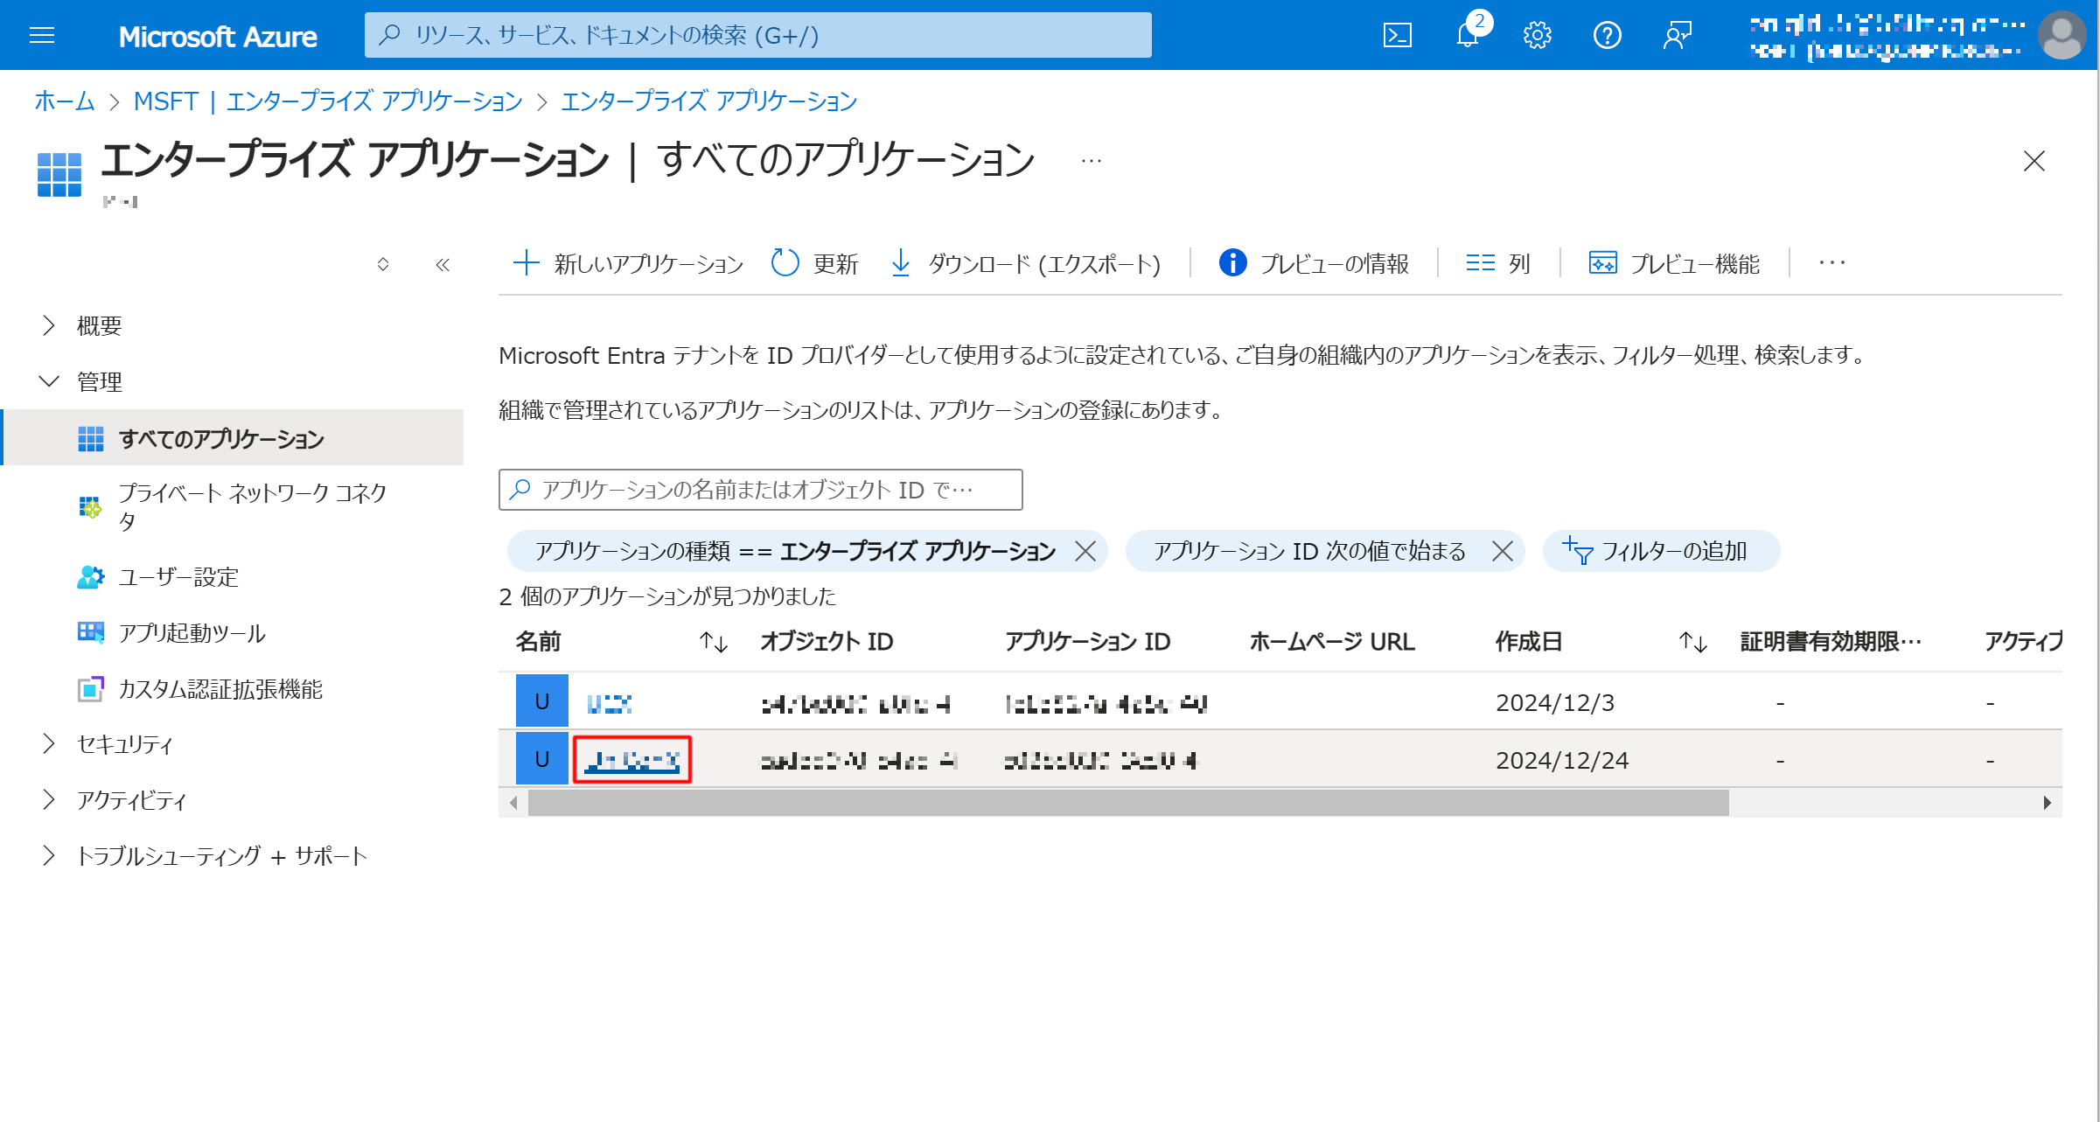Open プレビューの情報 info button

pyautogui.click(x=1314, y=263)
